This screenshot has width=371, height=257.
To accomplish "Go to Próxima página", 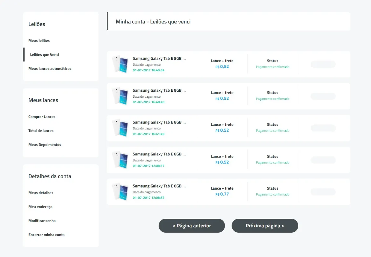I will click(x=265, y=226).
